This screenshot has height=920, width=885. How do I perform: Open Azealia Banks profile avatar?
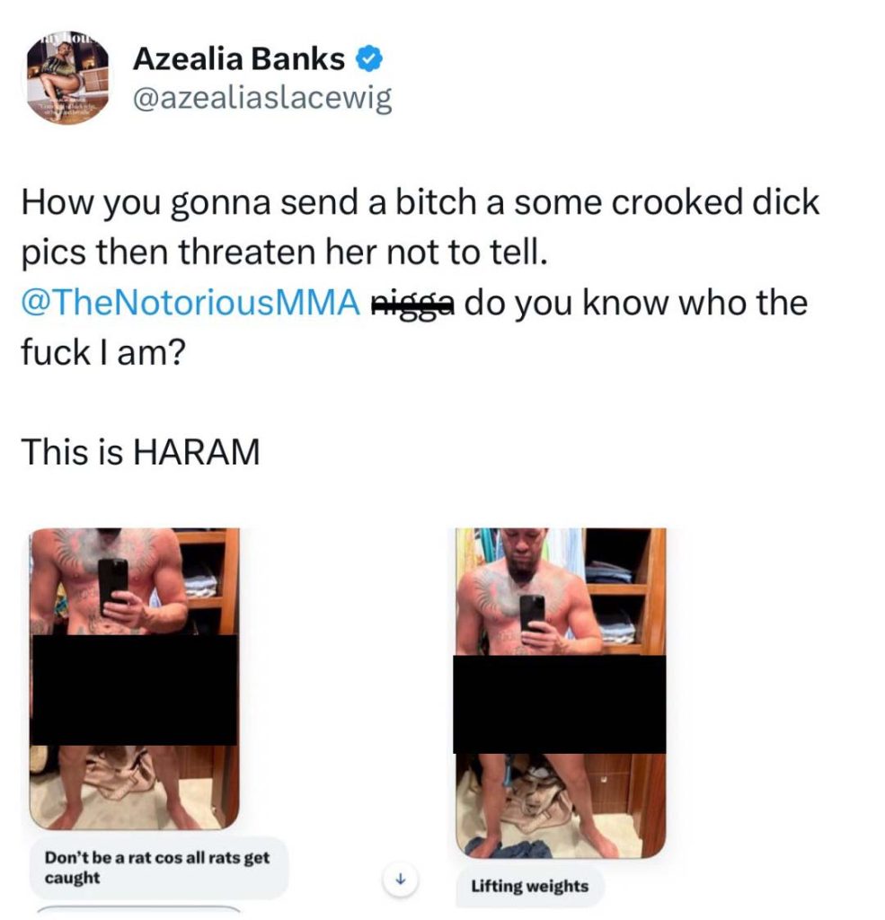point(67,77)
